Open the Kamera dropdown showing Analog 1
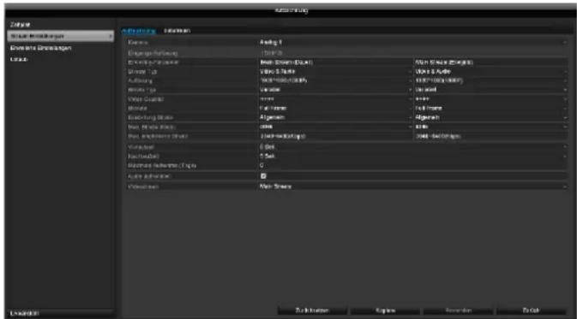This screenshot has width=577, height=319. click(412, 43)
